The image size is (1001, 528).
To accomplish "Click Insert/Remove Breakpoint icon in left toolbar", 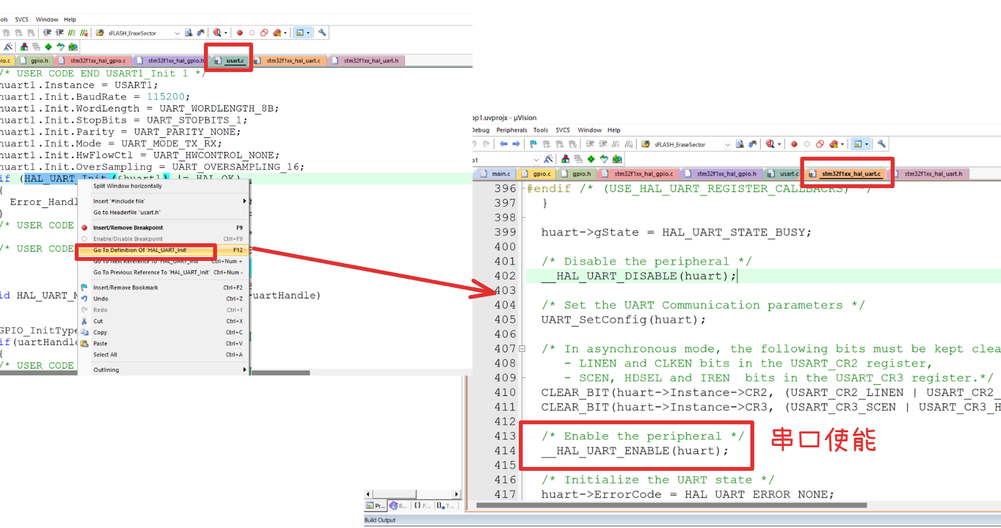I will pyautogui.click(x=240, y=33).
